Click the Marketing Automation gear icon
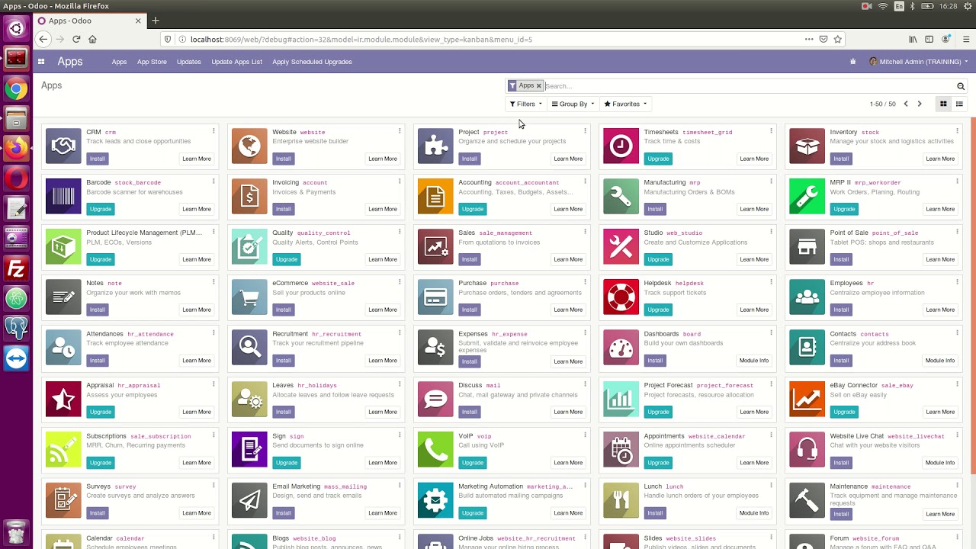 [x=435, y=500]
